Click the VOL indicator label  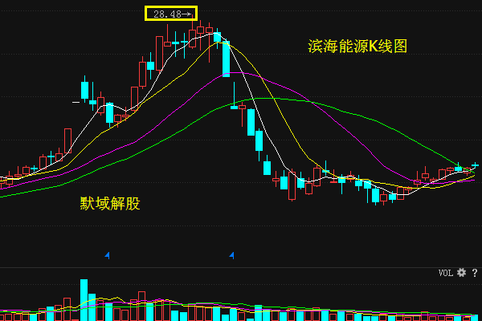[x=445, y=273]
